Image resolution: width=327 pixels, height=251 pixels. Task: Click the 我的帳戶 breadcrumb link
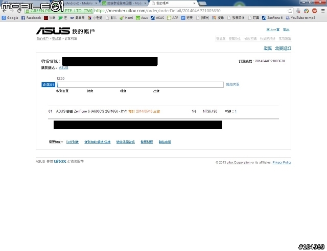(42, 39)
